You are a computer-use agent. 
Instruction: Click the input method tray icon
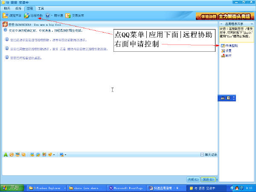click(241, 188)
